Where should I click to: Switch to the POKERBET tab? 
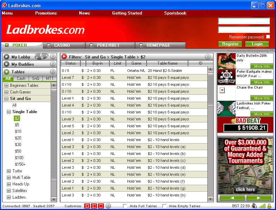click(x=110, y=45)
